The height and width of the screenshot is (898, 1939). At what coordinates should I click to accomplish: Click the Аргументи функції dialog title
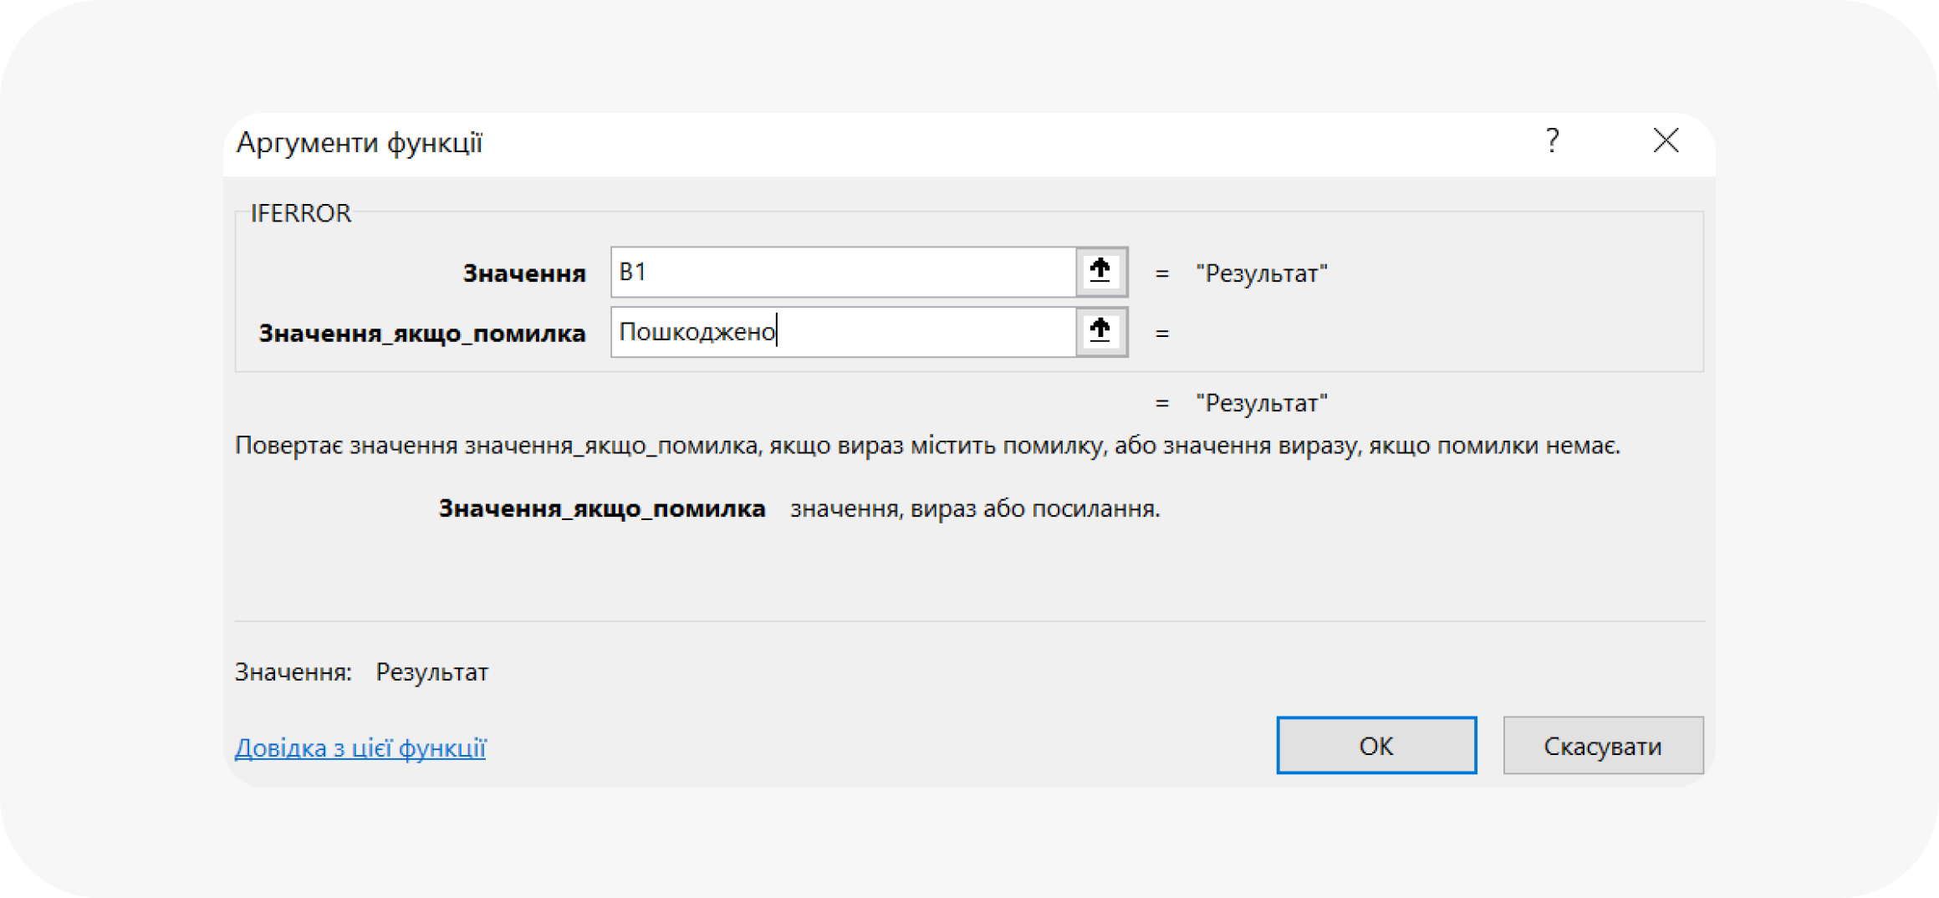[x=361, y=142]
